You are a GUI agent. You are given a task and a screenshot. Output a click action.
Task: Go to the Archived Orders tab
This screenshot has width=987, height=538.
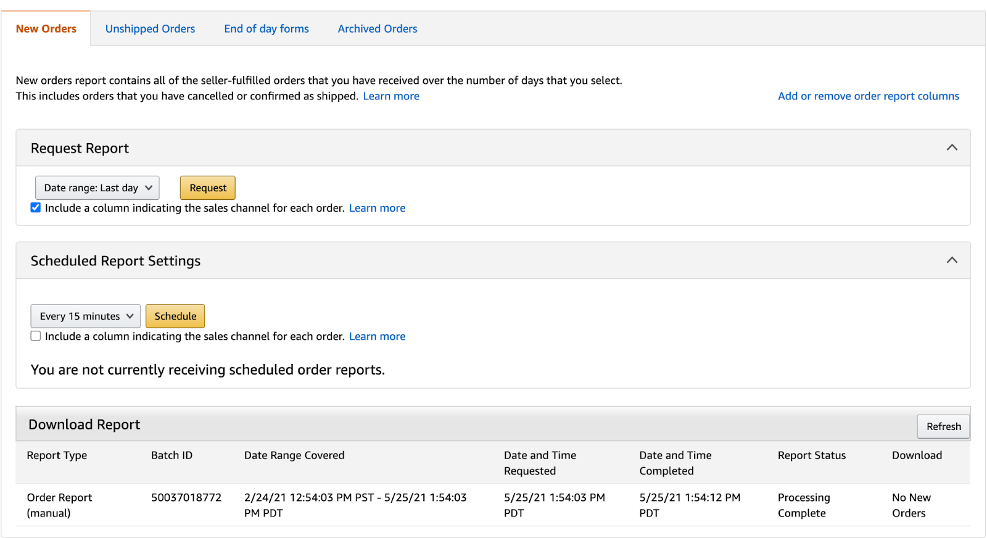(x=377, y=29)
